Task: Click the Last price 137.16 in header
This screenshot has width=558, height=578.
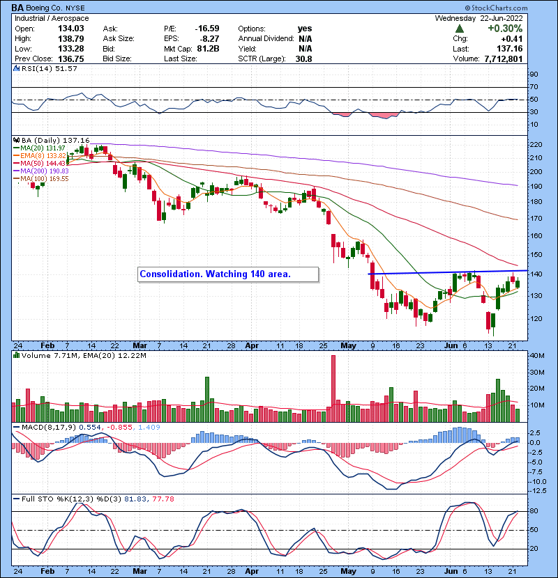Action: [510, 49]
